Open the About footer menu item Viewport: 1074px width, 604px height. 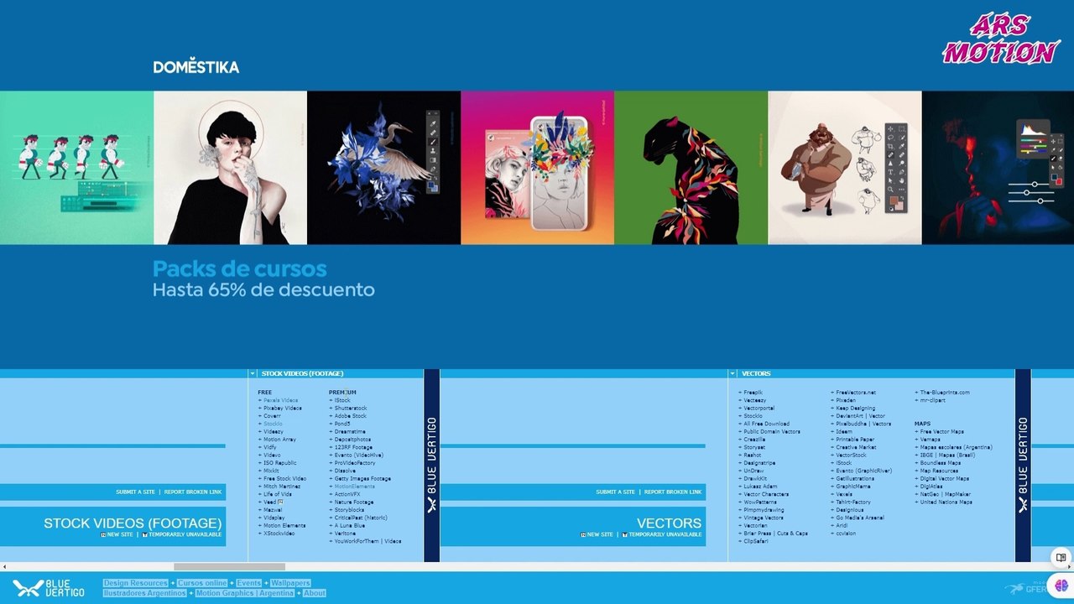point(315,593)
